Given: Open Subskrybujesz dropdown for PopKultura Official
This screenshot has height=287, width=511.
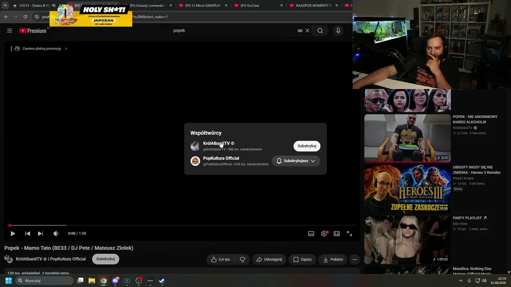Looking at the screenshot, I should (296, 161).
